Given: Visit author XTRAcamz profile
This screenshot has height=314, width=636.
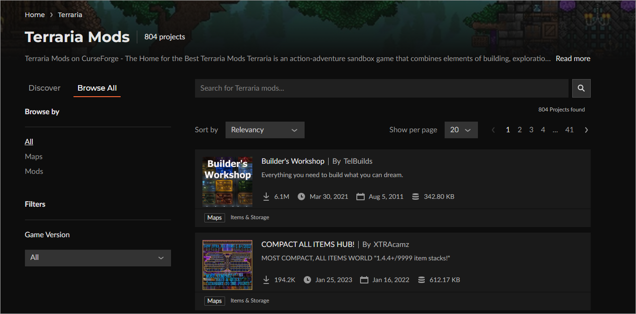Looking at the screenshot, I should 391,244.
